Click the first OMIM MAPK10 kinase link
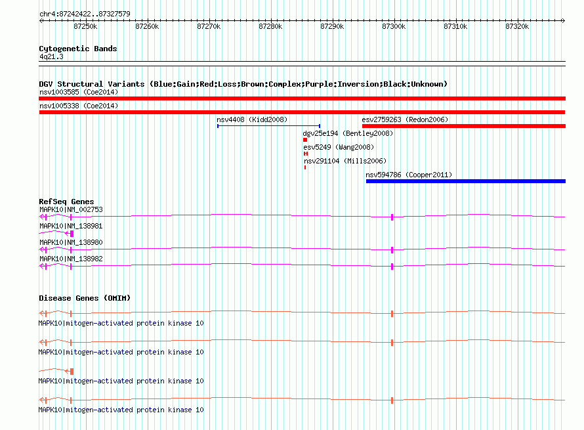 (x=121, y=324)
